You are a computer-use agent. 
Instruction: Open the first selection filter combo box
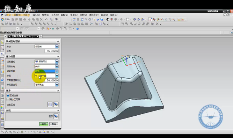[9, 28]
